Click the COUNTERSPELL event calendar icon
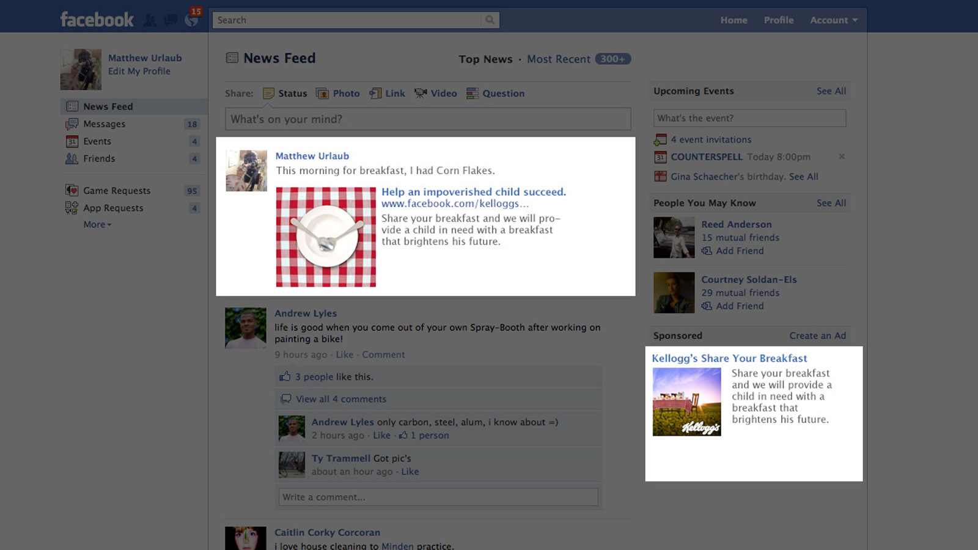 click(x=660, y=157)
